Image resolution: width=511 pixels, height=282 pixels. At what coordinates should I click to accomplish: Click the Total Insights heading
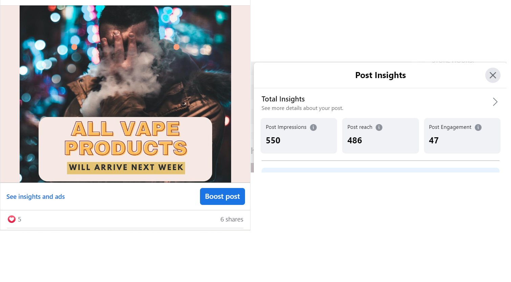[x=283, y=99]
